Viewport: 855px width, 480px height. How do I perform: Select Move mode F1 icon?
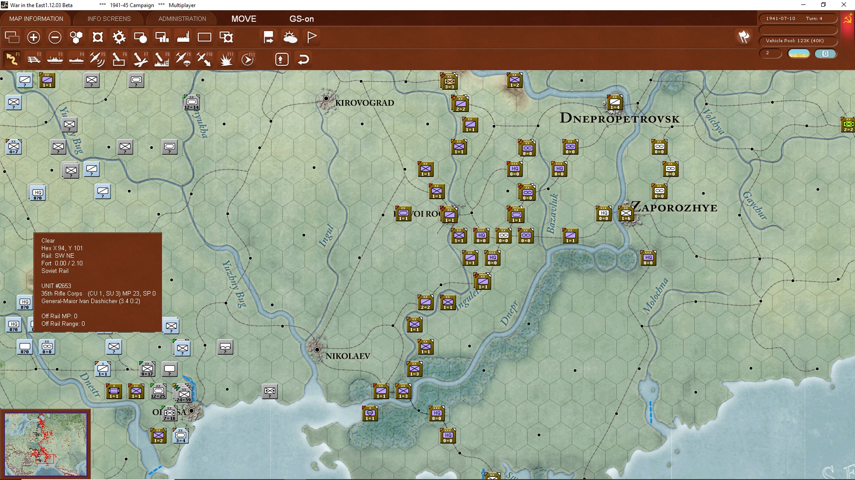(x=12, y=59)
